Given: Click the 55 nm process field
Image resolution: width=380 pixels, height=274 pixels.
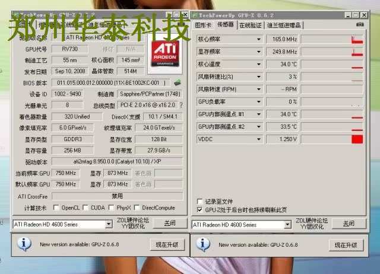Looking at the screenshot, I should [70, 60].
